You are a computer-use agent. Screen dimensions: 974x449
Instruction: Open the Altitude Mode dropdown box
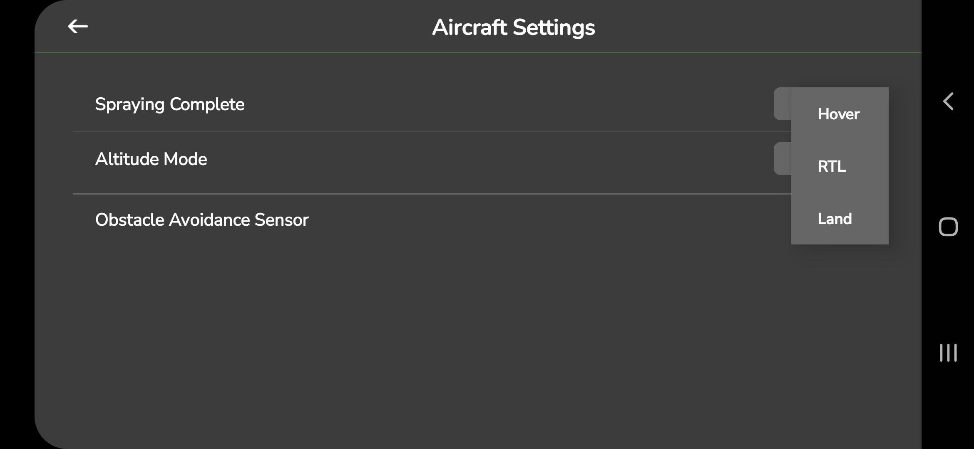(x=783, y=159)
